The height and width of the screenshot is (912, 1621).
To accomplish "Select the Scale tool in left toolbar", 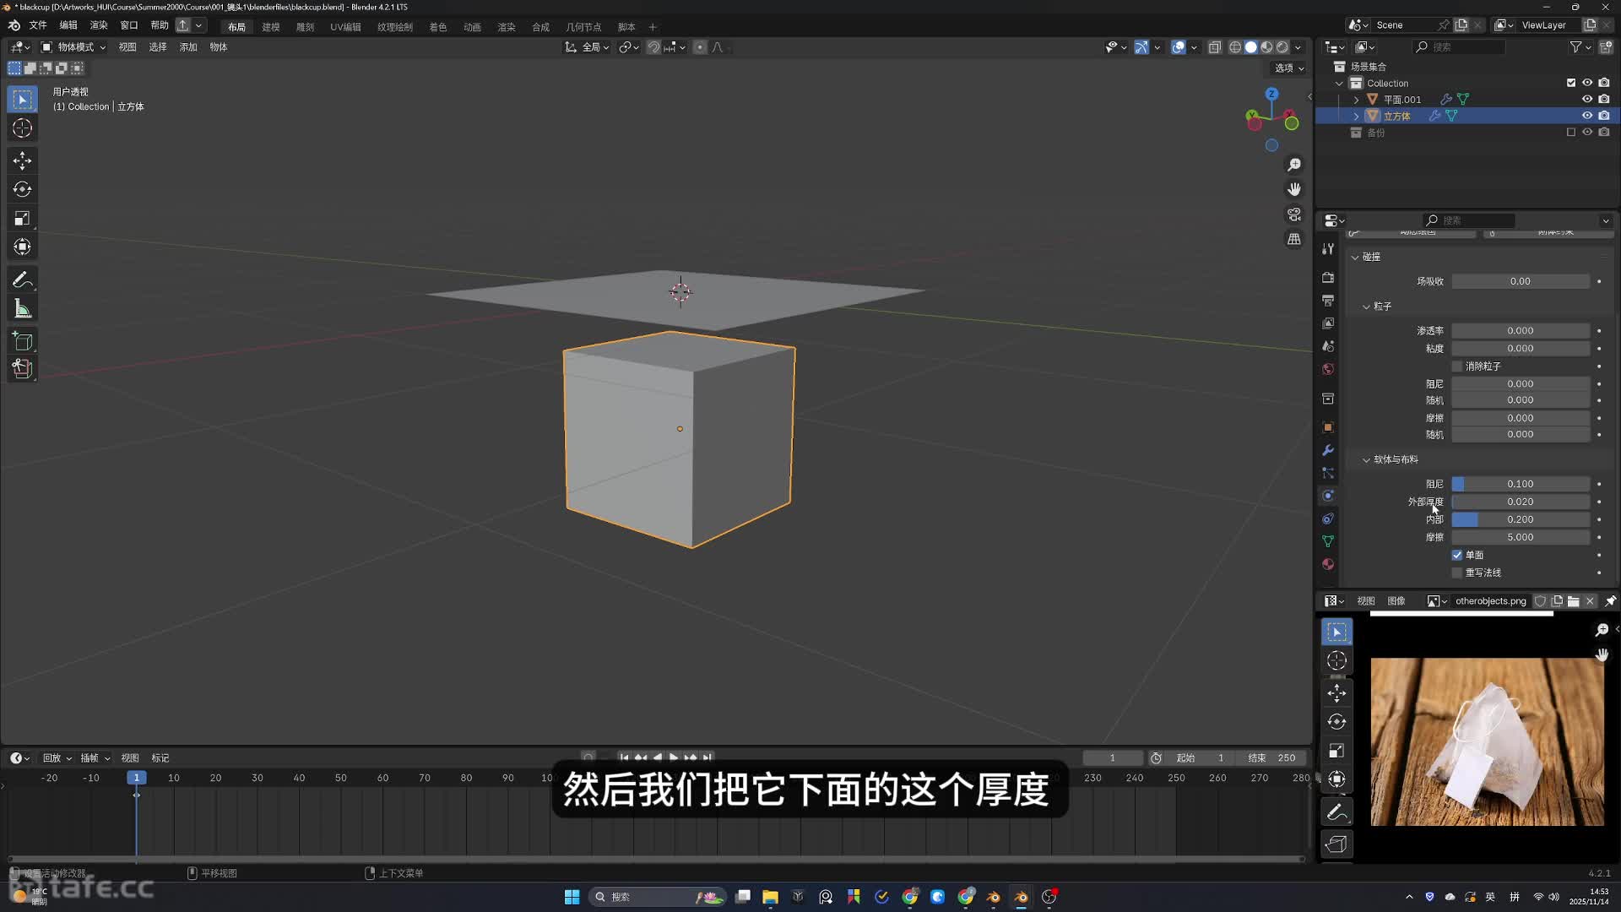I will point(23,219).
